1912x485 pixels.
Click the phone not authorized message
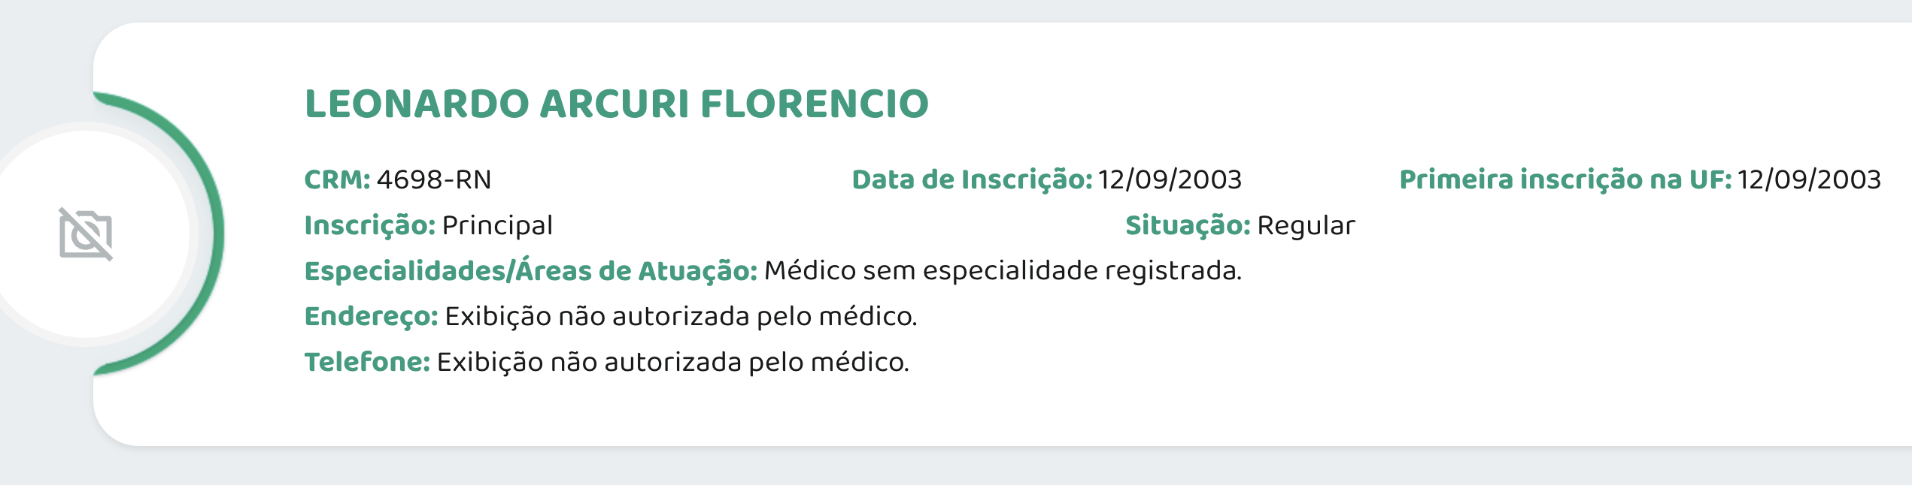pyautogui.click(x=672, y=363)
